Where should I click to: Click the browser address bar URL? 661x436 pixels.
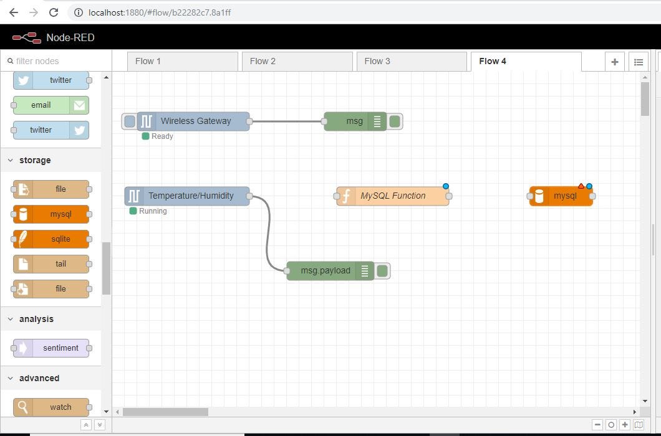pos(160,12)
